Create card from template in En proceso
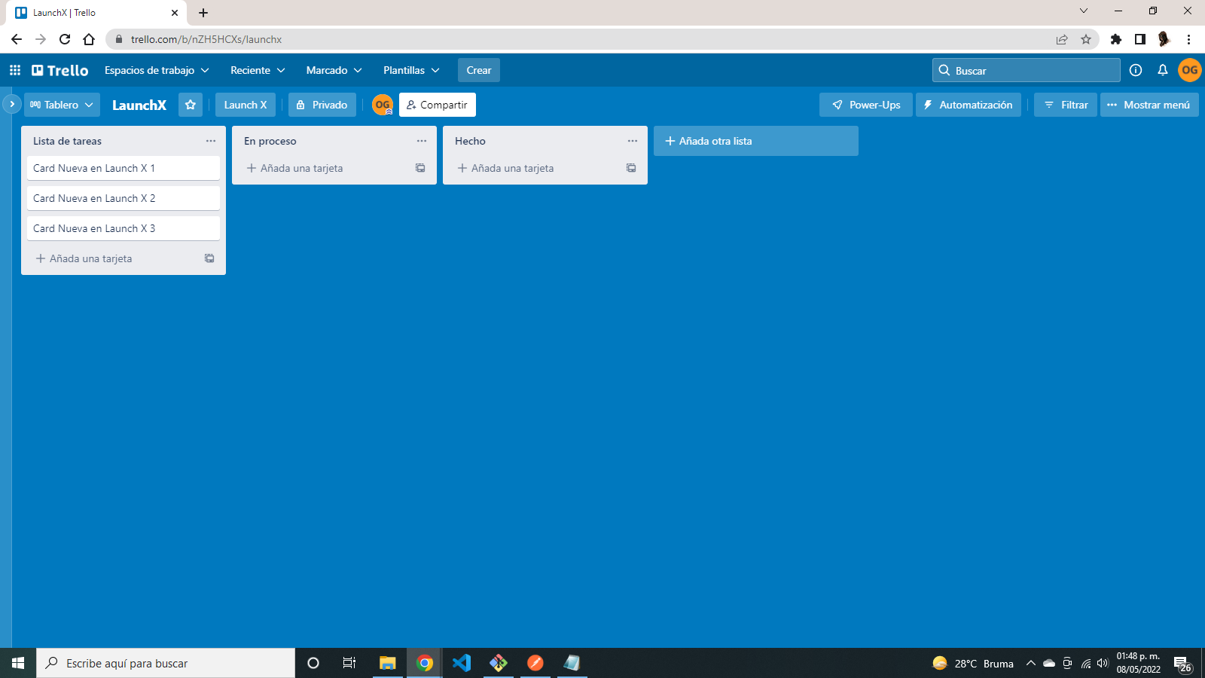This screenshot has height=678, width=1205. (420, 168)
